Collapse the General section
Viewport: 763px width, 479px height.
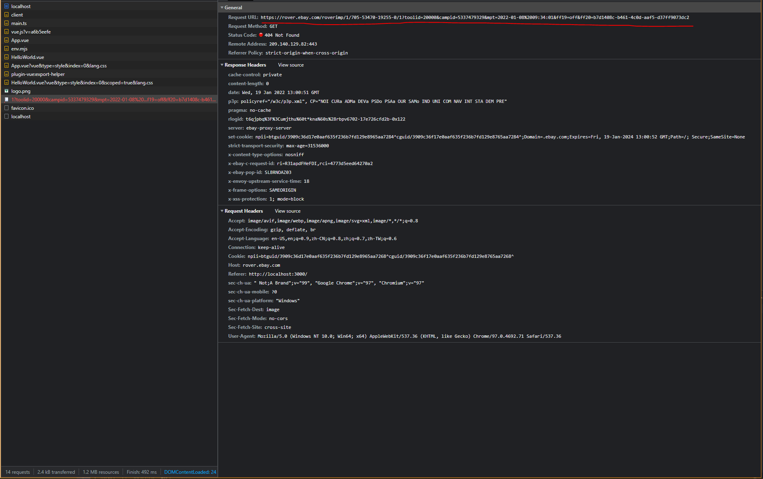tap(222, 7)
